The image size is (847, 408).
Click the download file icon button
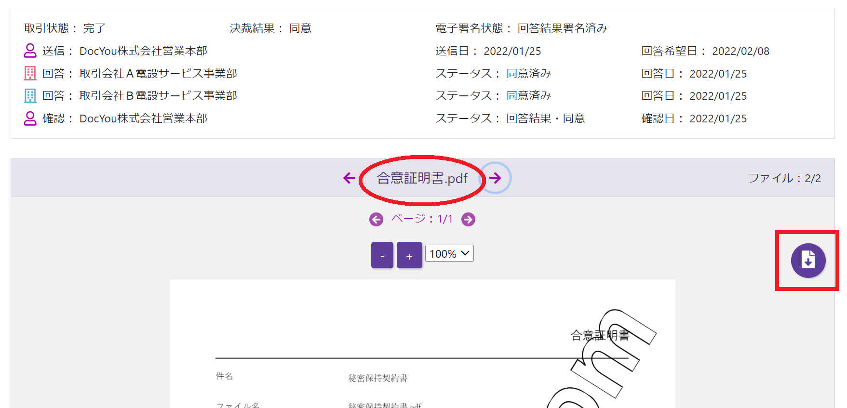[x=808, y=261]
